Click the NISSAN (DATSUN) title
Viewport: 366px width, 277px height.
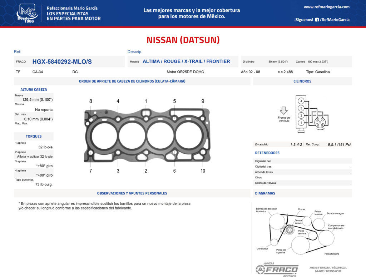(183, 40)
